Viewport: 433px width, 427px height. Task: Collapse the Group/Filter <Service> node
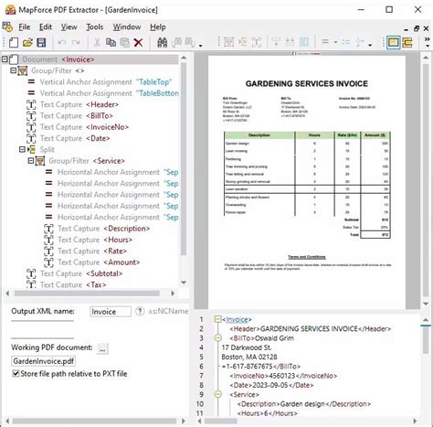[31, 160]
